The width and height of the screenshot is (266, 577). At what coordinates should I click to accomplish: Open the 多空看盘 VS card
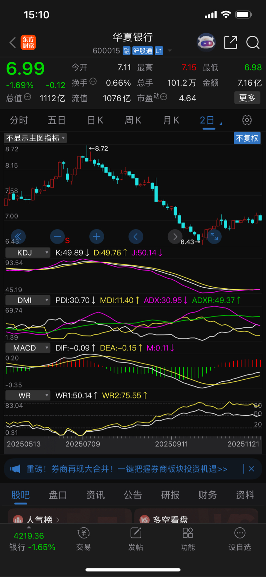[196, 516]
